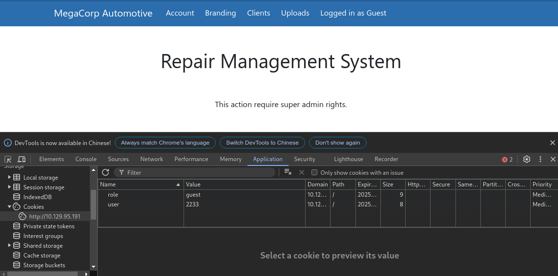Dismiss the DevTools language notification bar
The width and height of the screenshot is (558, 276).
coord(553,143)
